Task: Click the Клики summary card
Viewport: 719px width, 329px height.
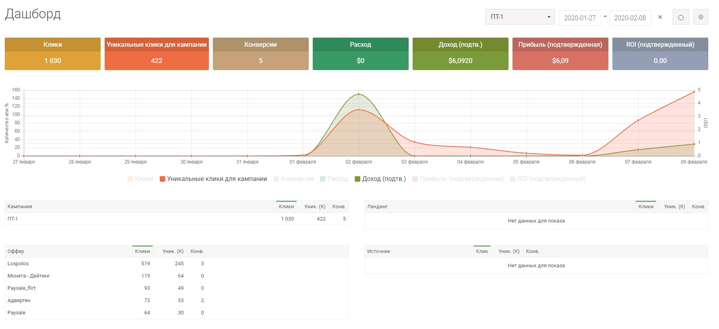Action: 53,54
